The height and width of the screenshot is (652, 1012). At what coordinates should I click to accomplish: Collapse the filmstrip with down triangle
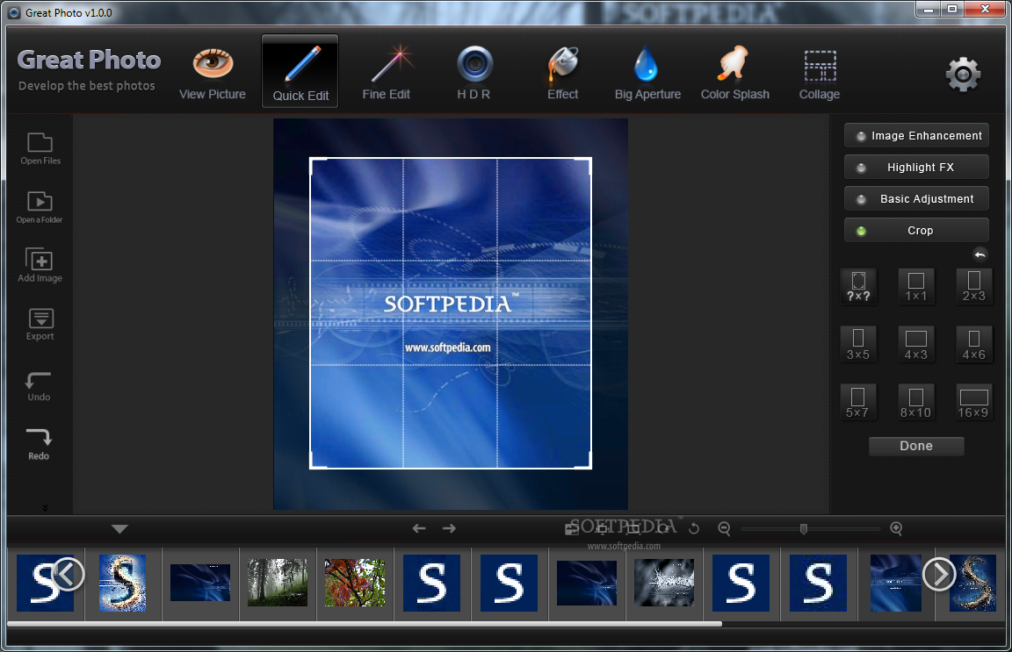click(x=119, y=529)
